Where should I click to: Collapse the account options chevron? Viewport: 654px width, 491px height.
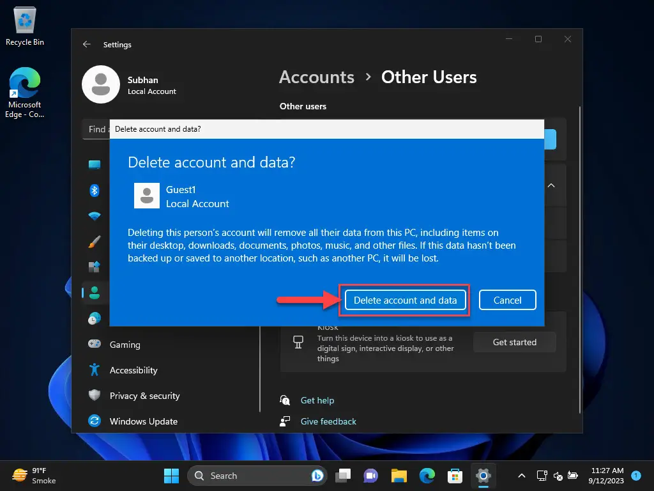551,185
